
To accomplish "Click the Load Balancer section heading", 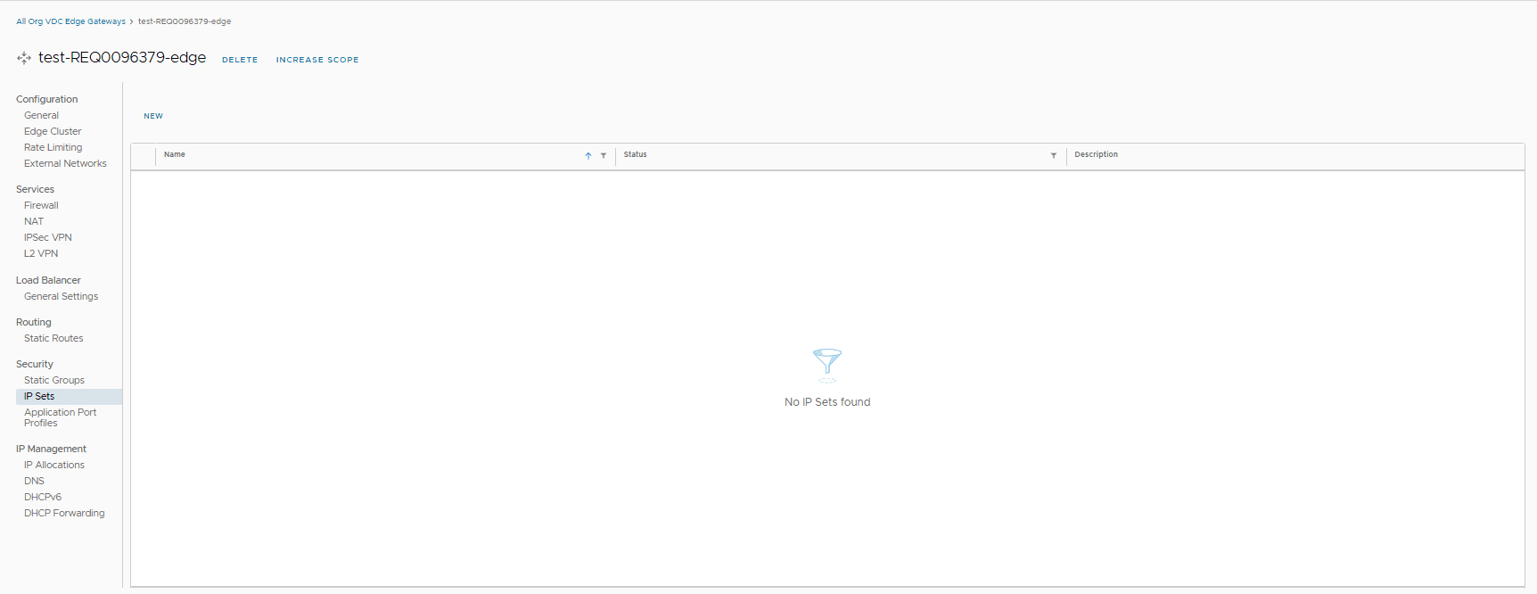I will 48,280.
